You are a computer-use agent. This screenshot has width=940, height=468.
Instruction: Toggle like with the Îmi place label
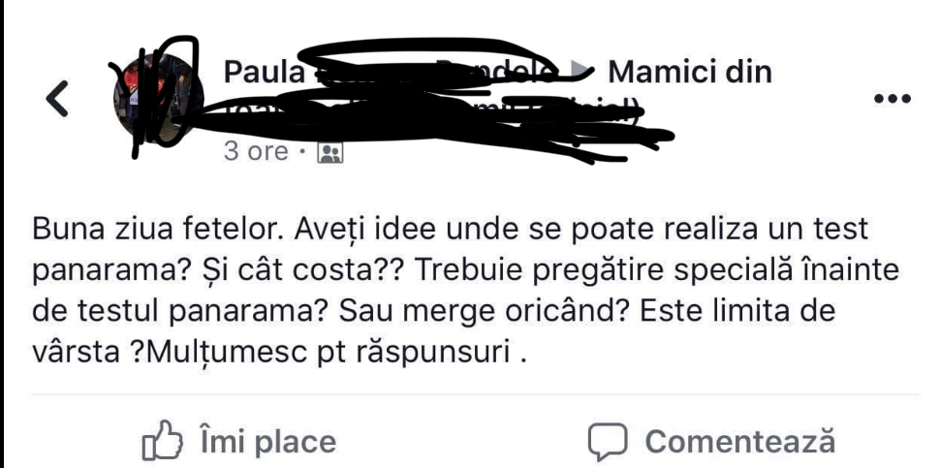coord(267,442)
